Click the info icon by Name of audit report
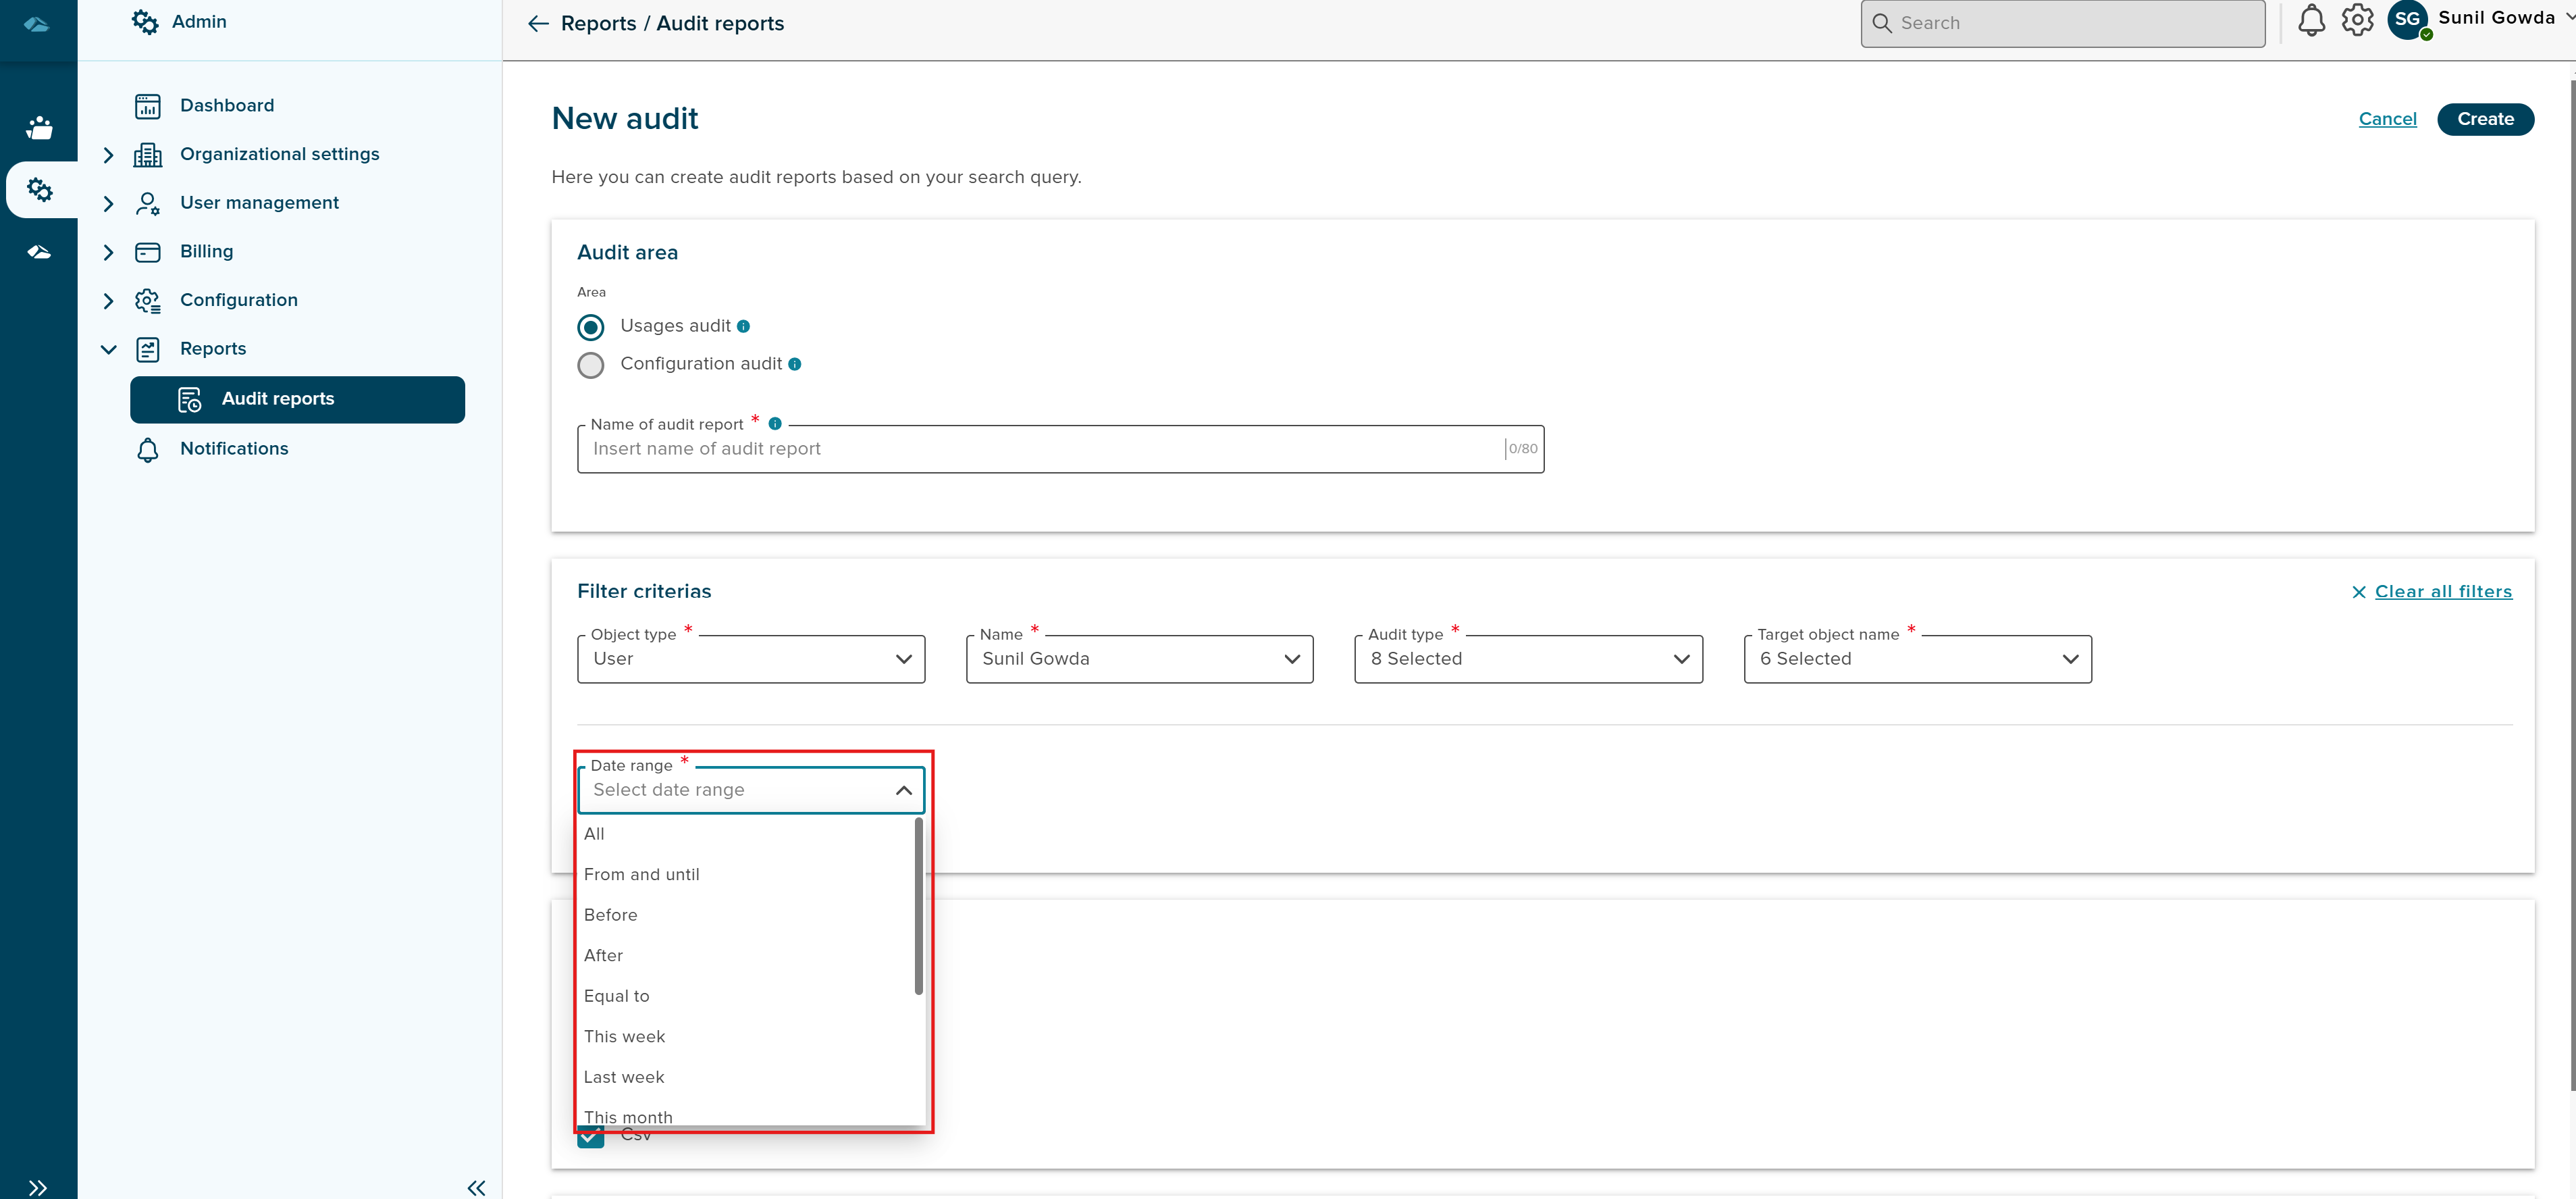 pyautogui.click(x=775, y=423)
